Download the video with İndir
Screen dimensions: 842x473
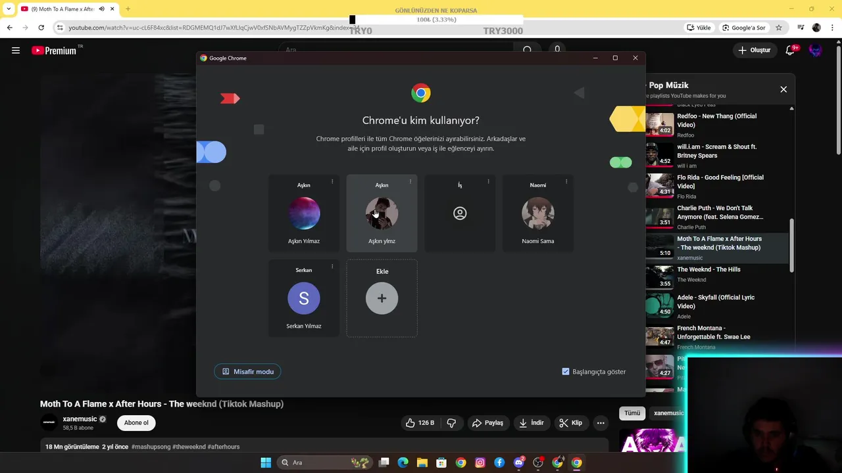[532, 423]
